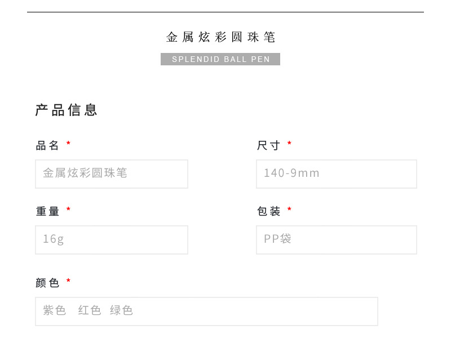
Task: Click the 绿色 text in color field
Action: (x=121, y=310)
